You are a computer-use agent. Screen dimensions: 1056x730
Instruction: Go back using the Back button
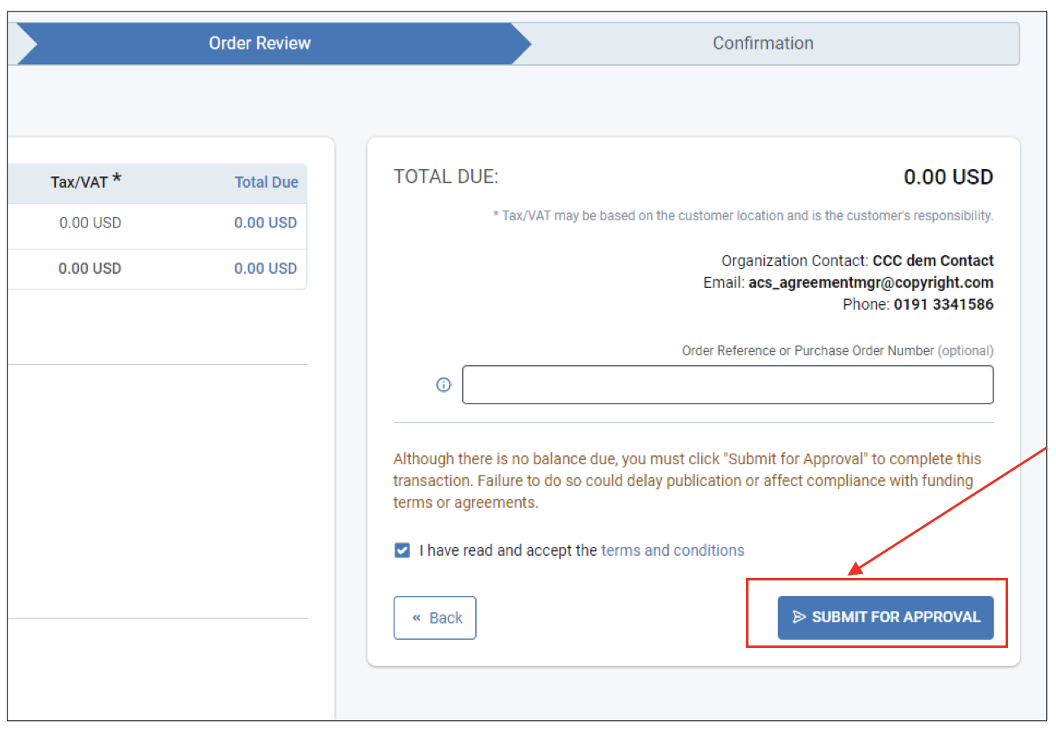point(434,618)
